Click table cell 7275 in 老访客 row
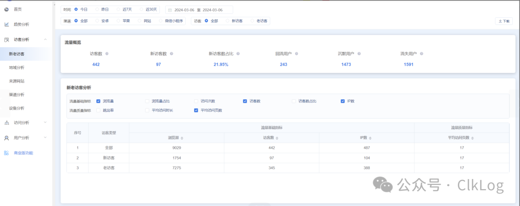This screenshot has height=206, width=520. (x=176, y=168)
